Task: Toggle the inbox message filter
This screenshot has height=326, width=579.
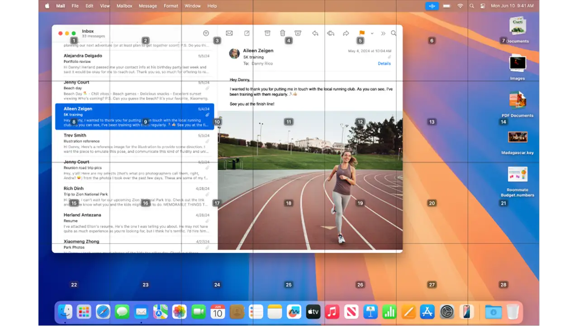Action: [x=206, y=33]
